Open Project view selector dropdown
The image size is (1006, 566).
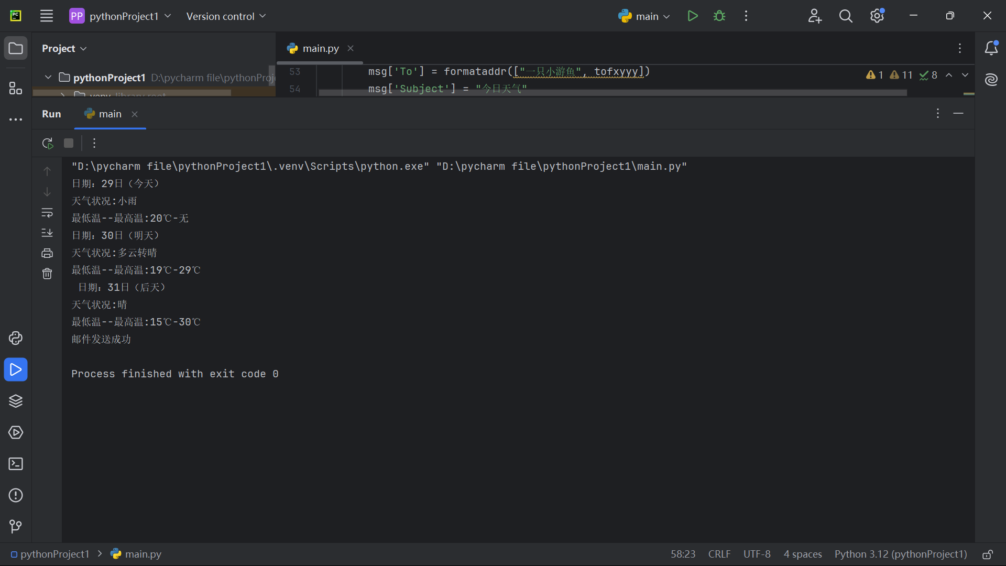(x=64, y=48)
